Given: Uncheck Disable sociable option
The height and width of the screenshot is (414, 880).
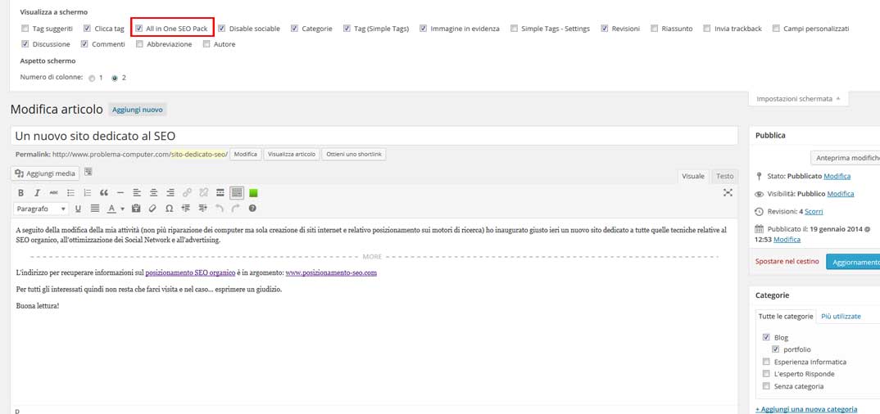Looking at the screenshot, I should (222, 28).
